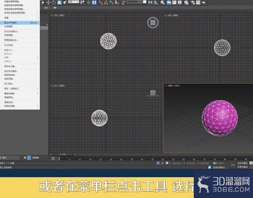Click 设置关键点 Set Key button
This screenshot has width=253, height=198.
(x=242, y=167)
